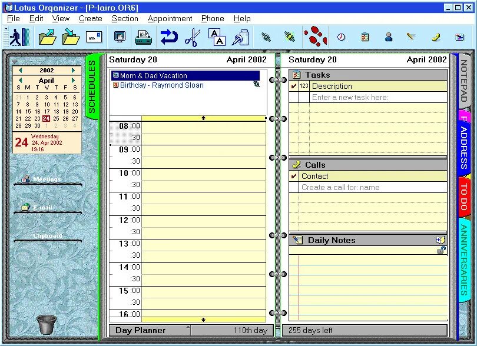Click the save file folder icon

[x=71, y=37]
